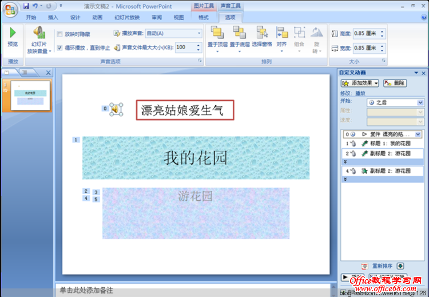This screenshot has width=429, height=297.
Task: Move animation down with the green arrow button
Action: tap(400, 266)
